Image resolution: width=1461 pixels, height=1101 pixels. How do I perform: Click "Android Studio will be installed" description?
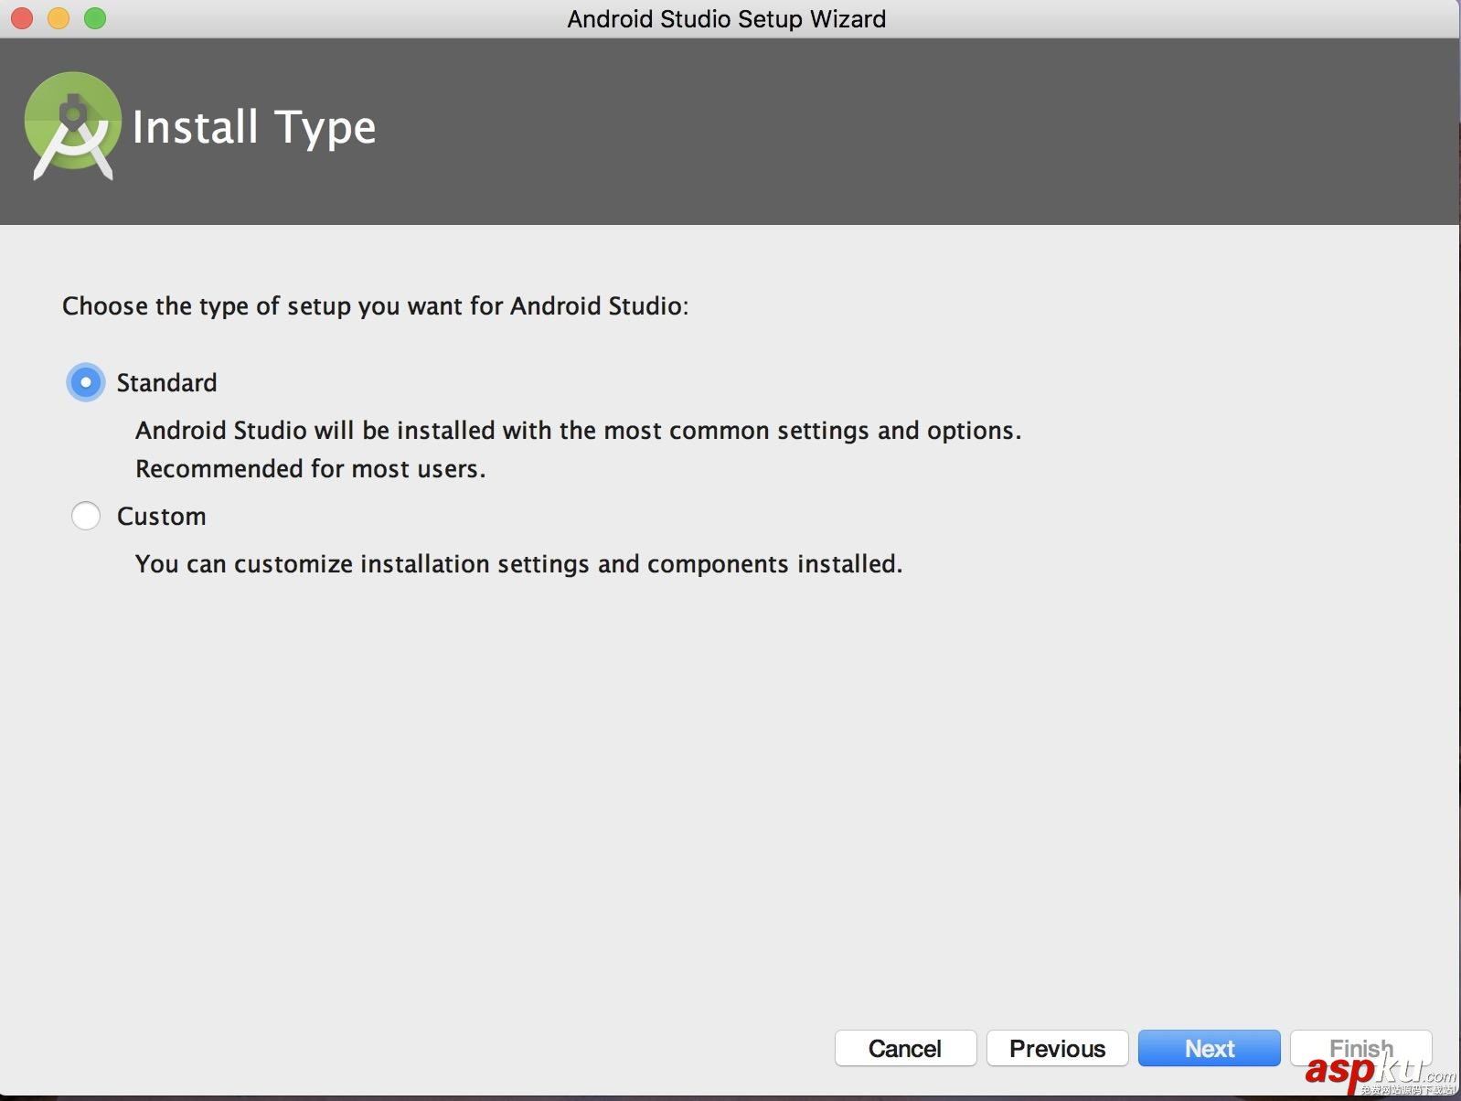pos(579,430)
